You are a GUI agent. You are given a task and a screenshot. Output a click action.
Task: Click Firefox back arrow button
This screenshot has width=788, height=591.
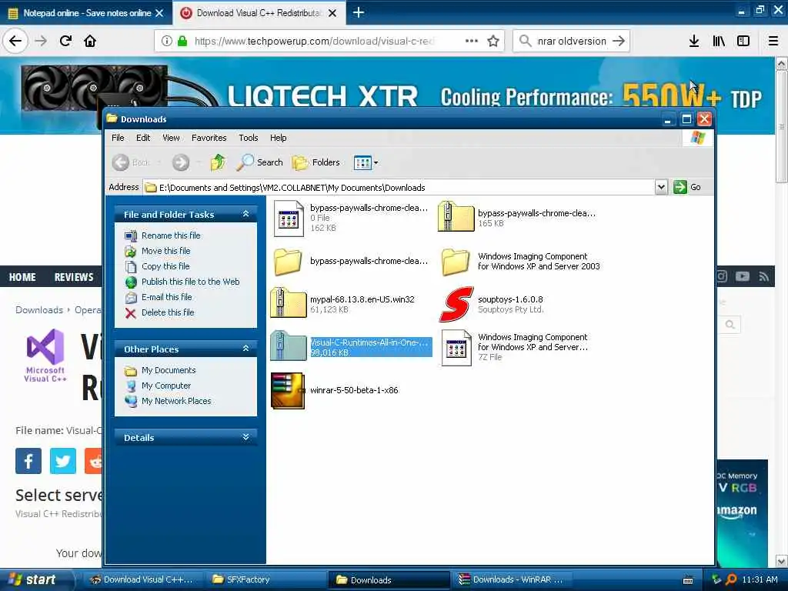pyautogui.click(x=15, y=41)
